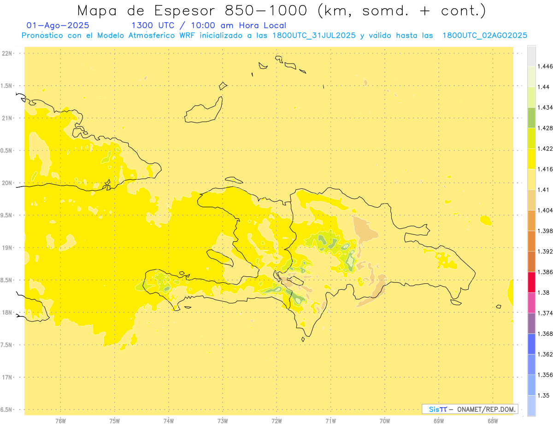Click the legend value '1.404'
Viewport: 553px width, 427px height.
(546, 210)
